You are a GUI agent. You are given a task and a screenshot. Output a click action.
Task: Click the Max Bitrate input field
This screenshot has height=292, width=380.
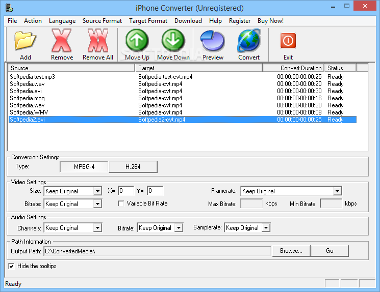point(251,203)
